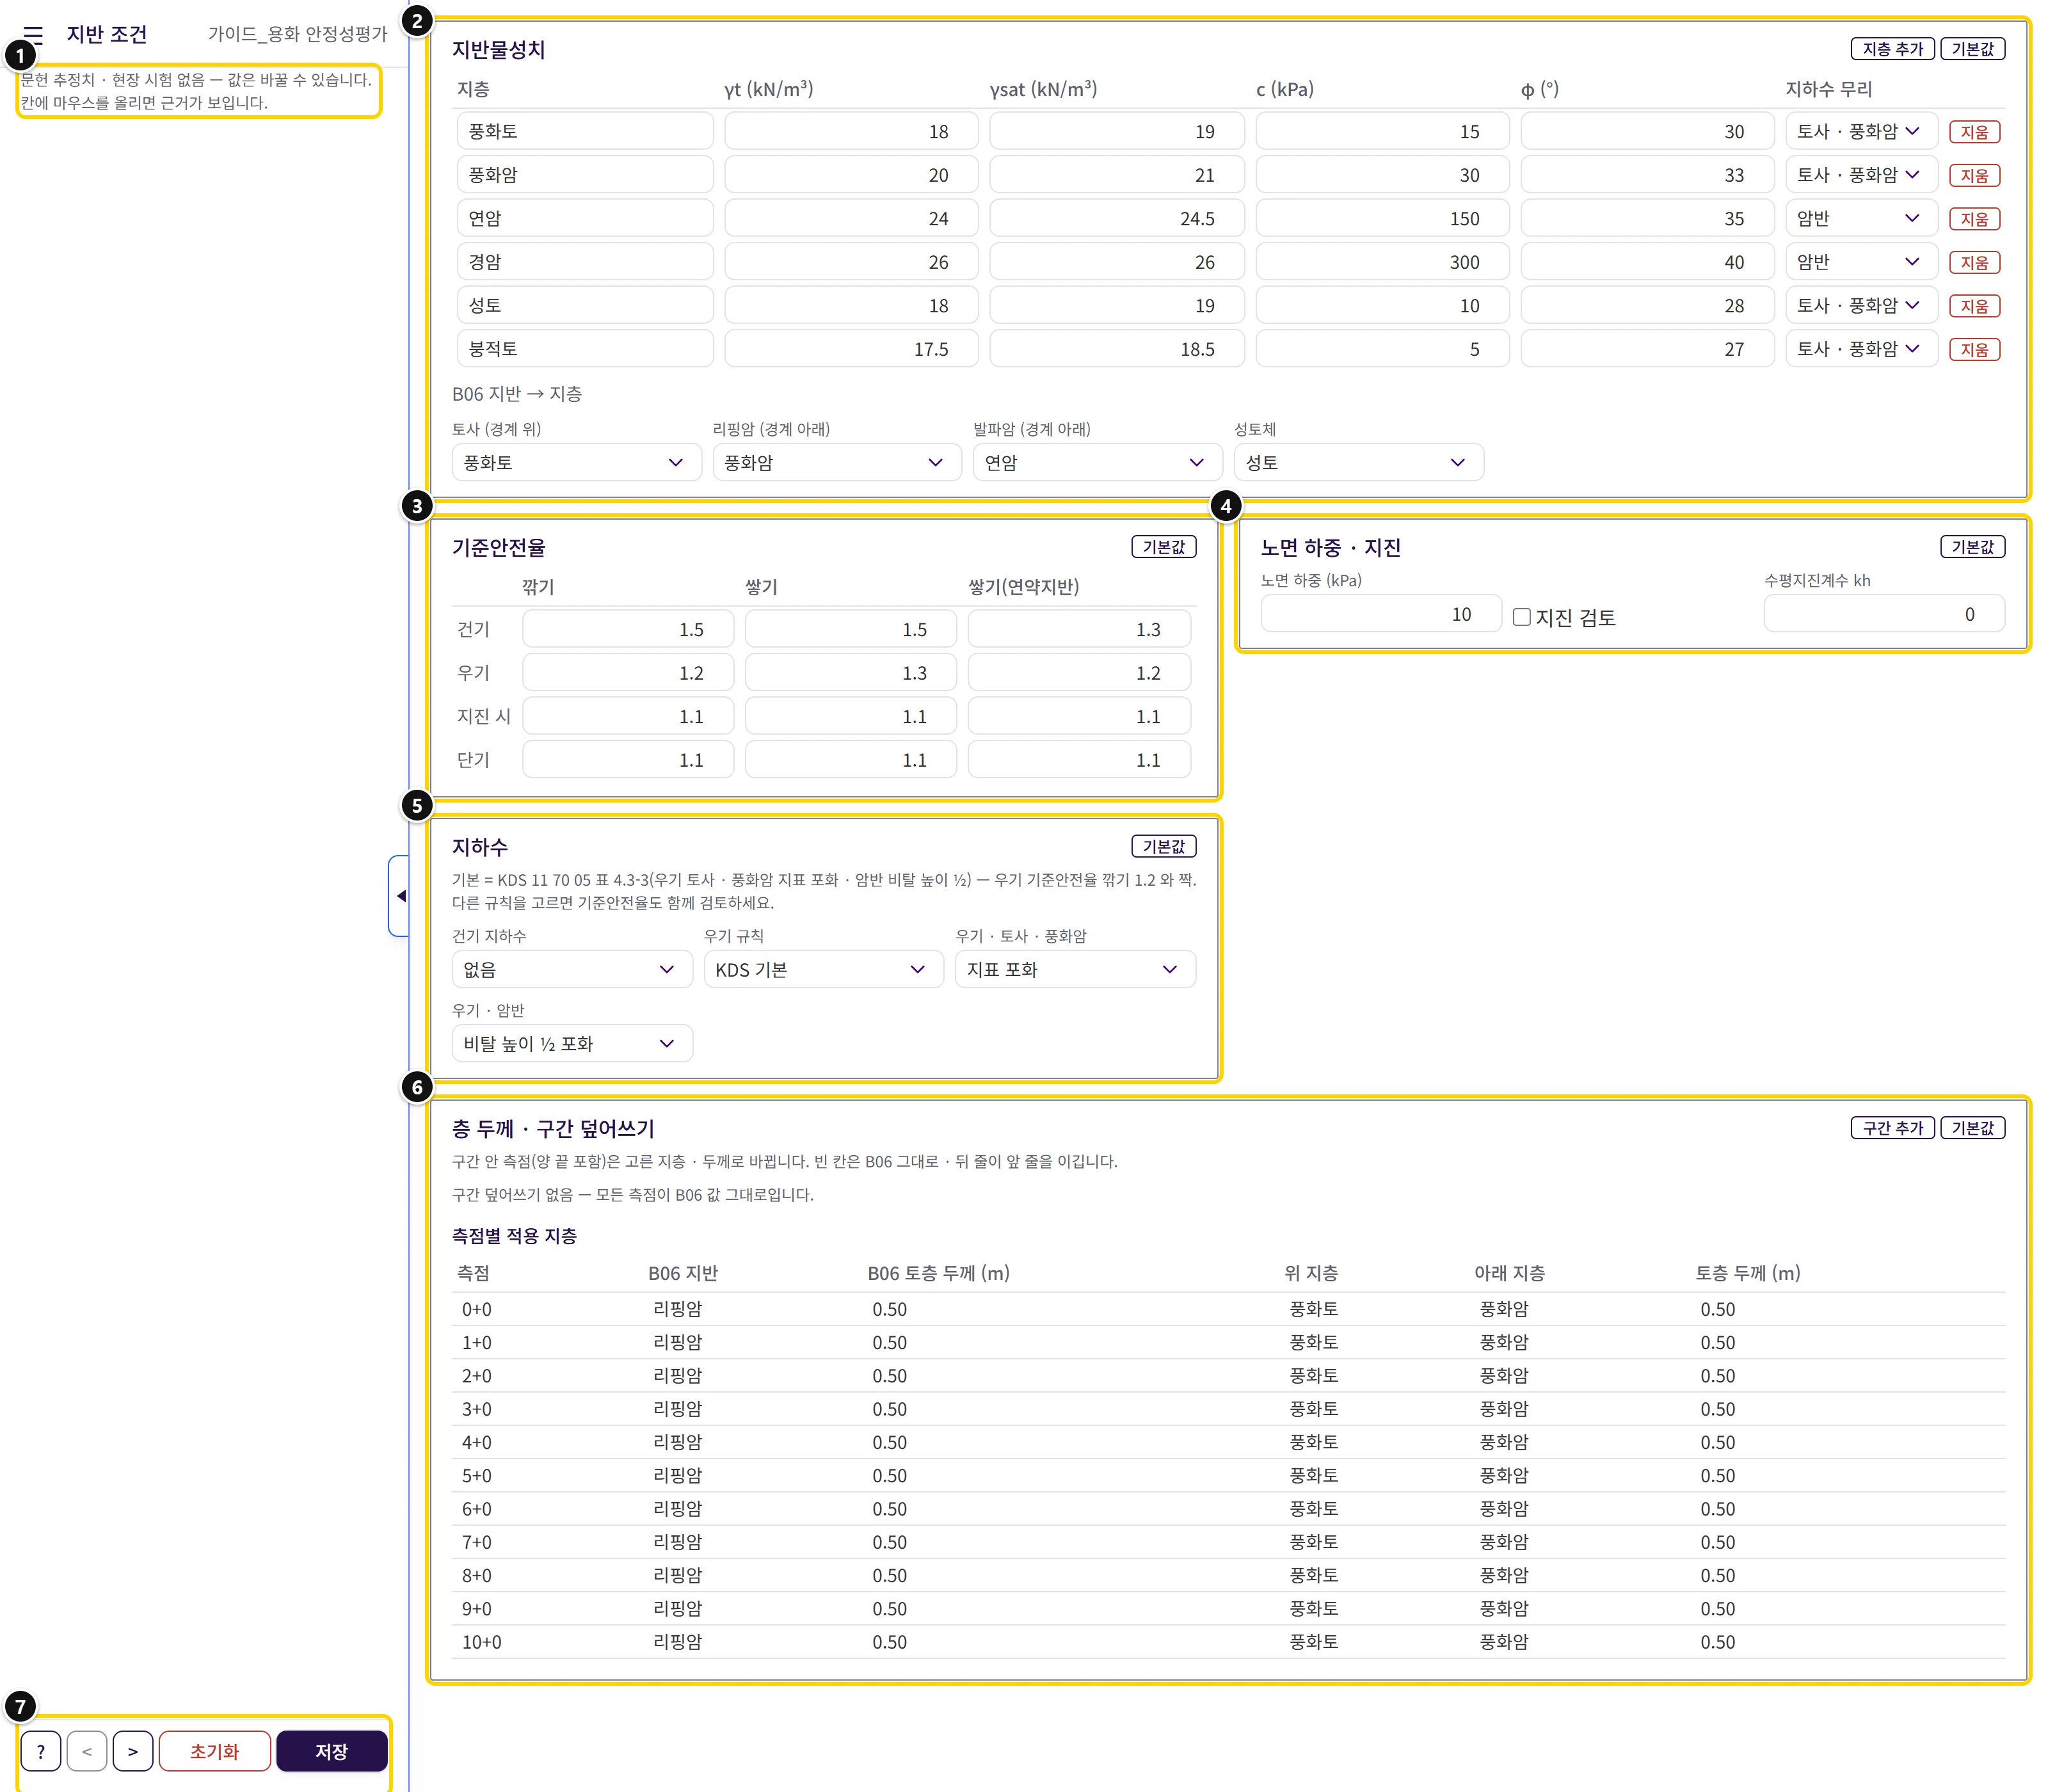This screenshot has height=1792, width=2048.
Task: Expand 토사 (경계 위) dropdown
Action: pyautogui.click(x=576, y=462)
